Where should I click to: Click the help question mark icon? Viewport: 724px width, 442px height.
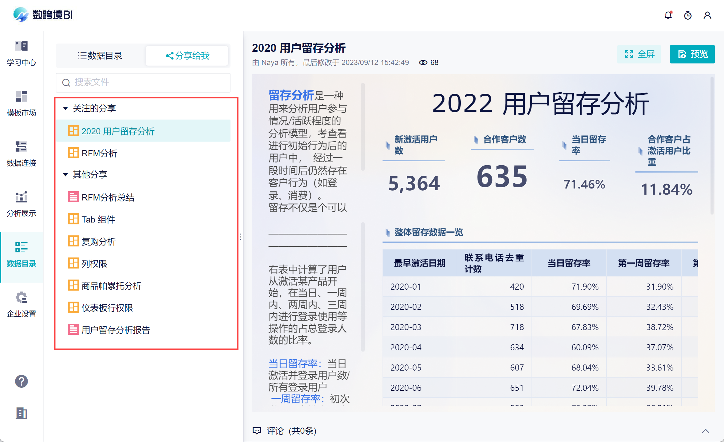point(21,381)
